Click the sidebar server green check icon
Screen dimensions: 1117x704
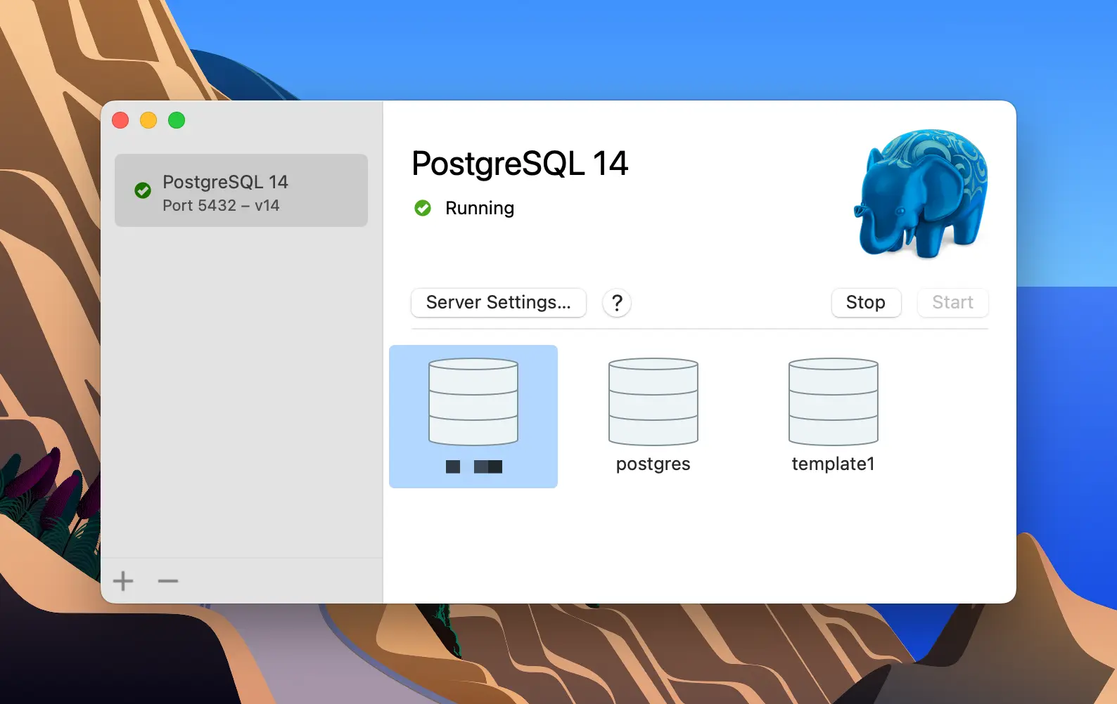click(143, 190)
